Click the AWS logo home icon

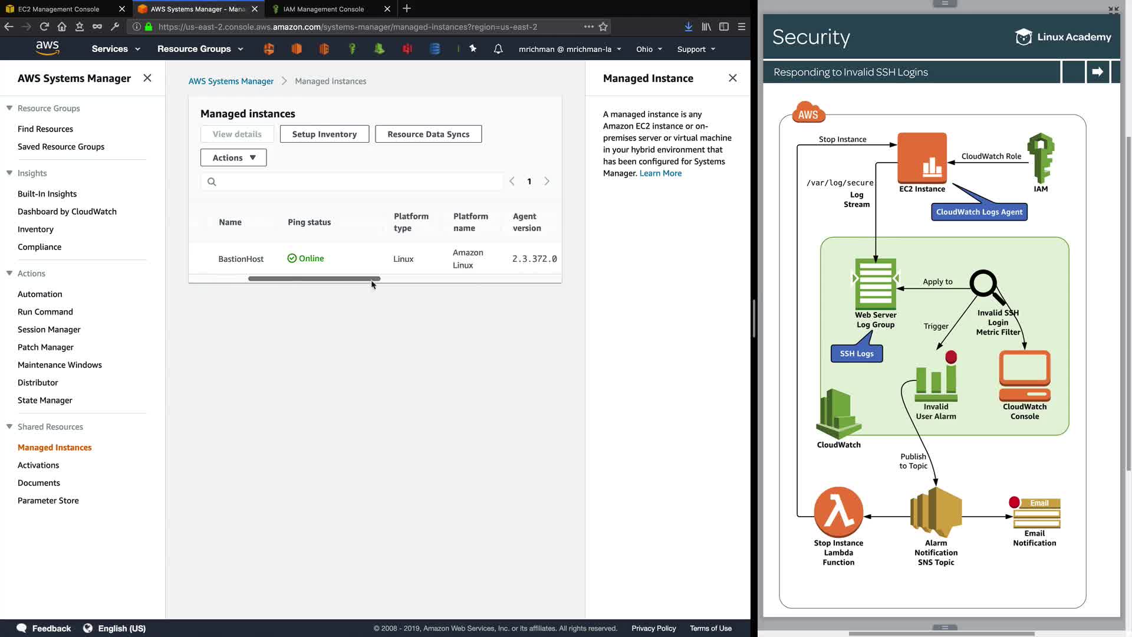47,48
